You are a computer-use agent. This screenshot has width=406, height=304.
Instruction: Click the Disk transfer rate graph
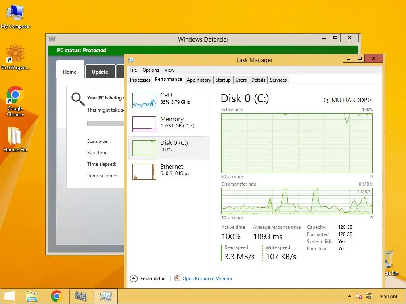click(297, 201)
